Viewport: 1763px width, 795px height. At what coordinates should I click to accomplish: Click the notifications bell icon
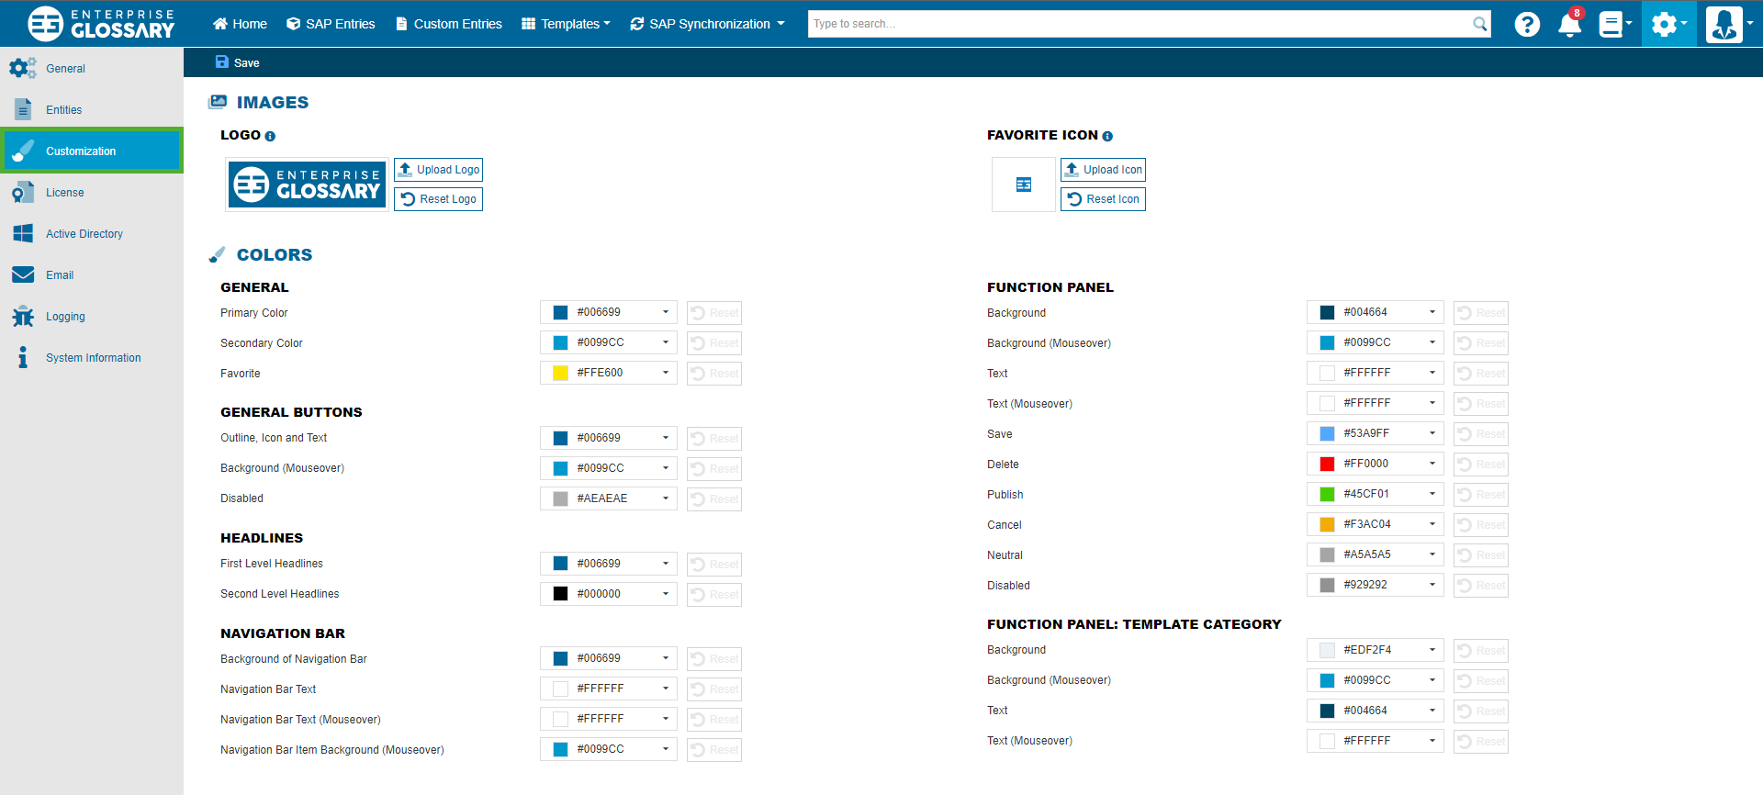[1569, 25]
